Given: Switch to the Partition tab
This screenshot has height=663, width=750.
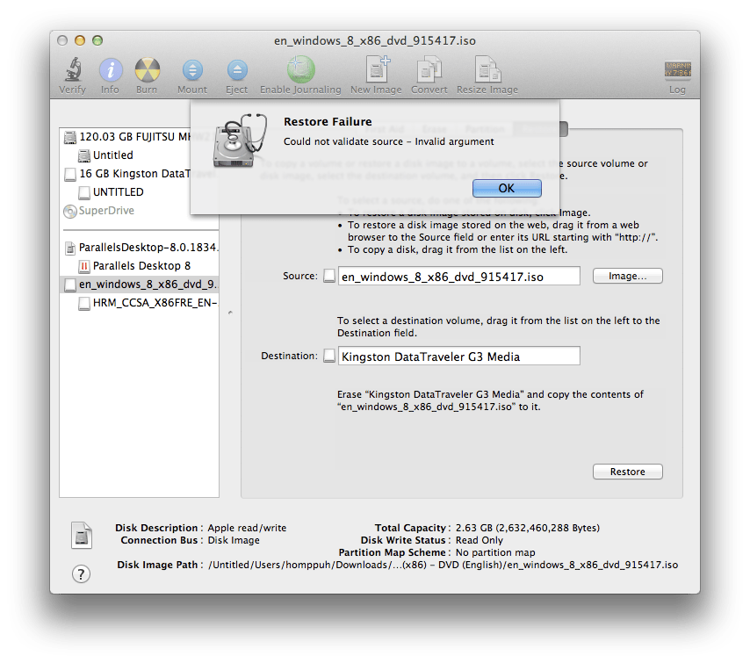Looking at the screenshot, I should coord(486,128).
